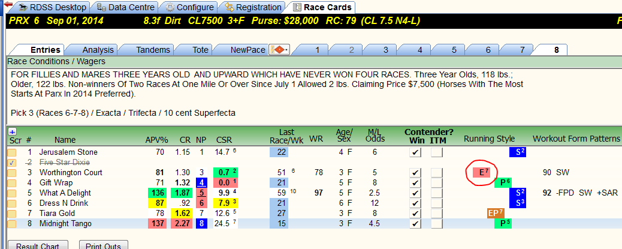Click the E7 running style badge

[x=482, y=172]
